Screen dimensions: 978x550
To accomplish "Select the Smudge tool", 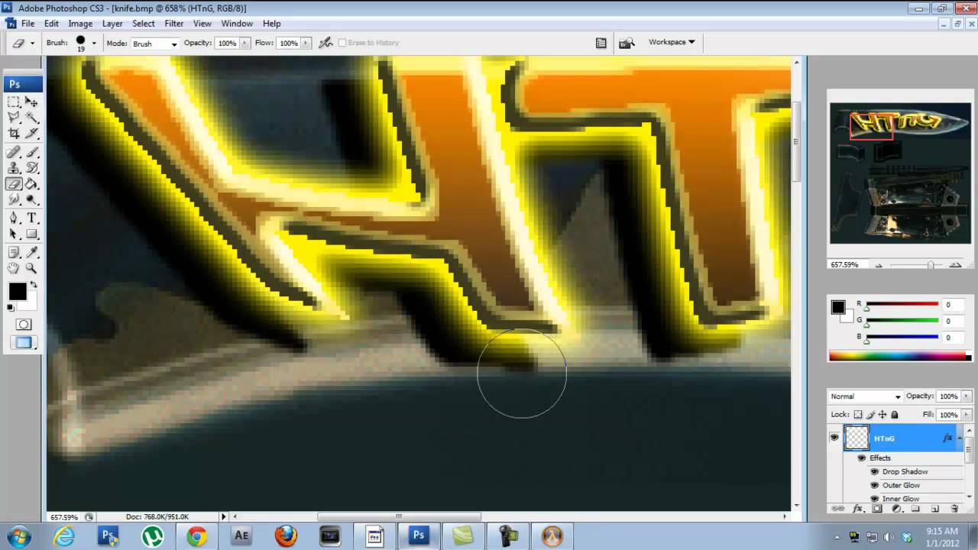I will click(14, 200).
